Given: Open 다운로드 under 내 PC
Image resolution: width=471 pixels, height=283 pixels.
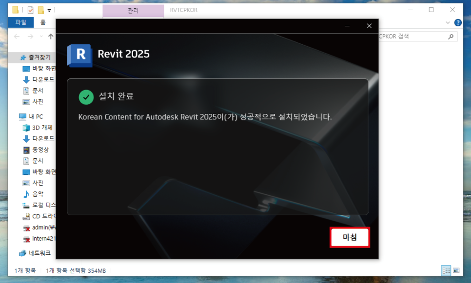Looking at the screenshot, I should click(x=39, y=139).
